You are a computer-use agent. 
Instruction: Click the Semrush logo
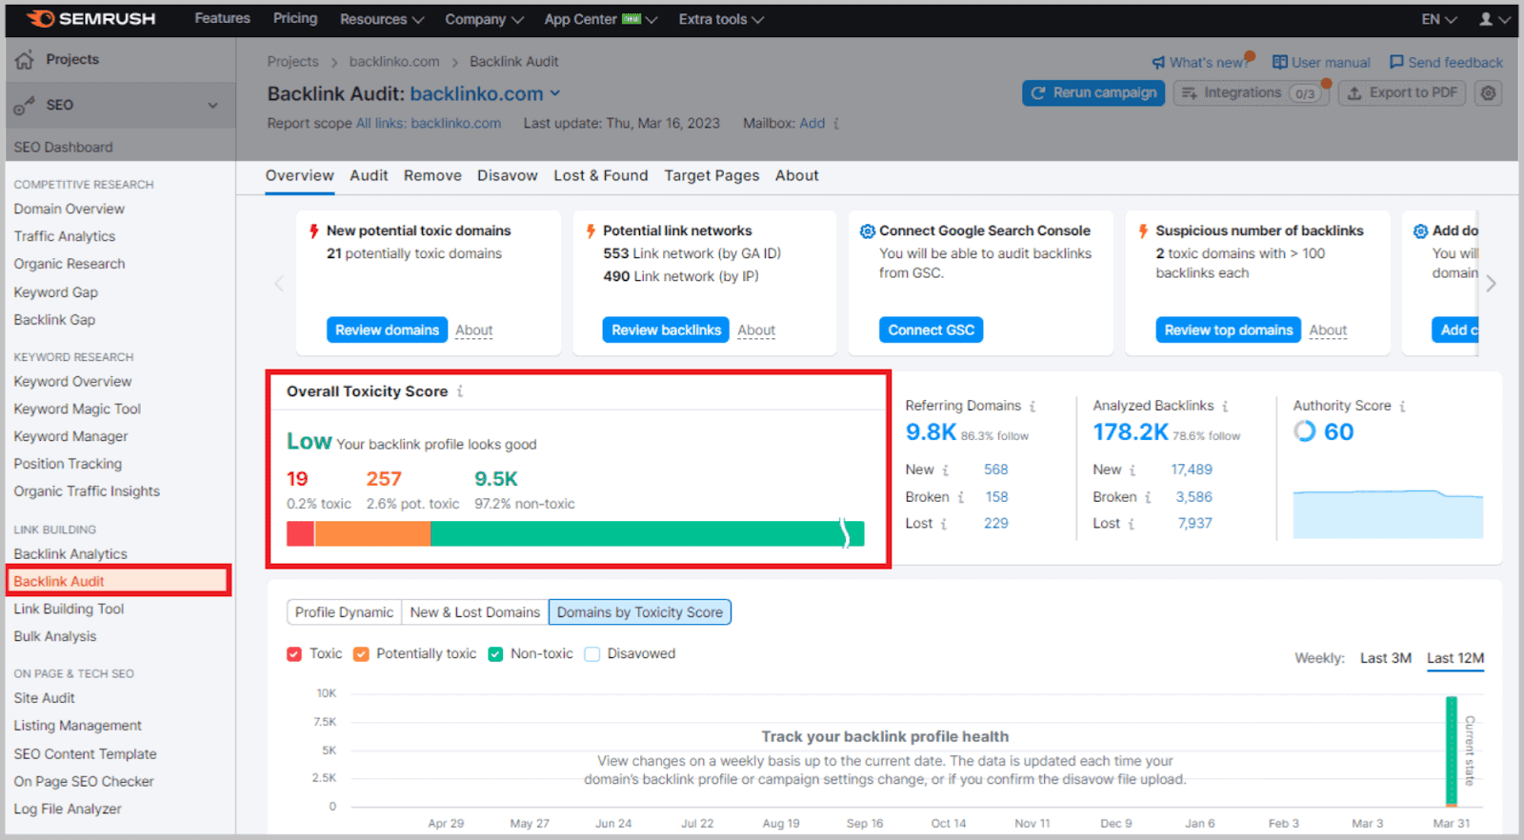(x=91, y=19)
